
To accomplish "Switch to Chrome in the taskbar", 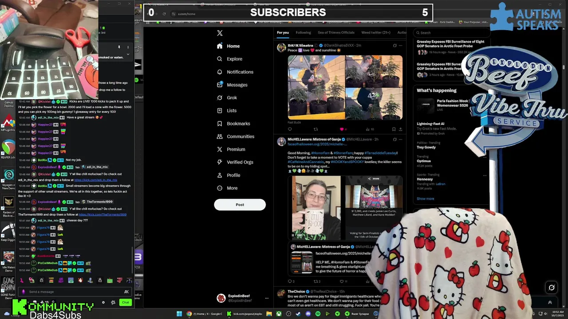I will click(x=205, y=314).
